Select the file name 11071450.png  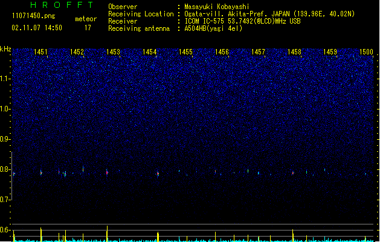coord(33,16)
